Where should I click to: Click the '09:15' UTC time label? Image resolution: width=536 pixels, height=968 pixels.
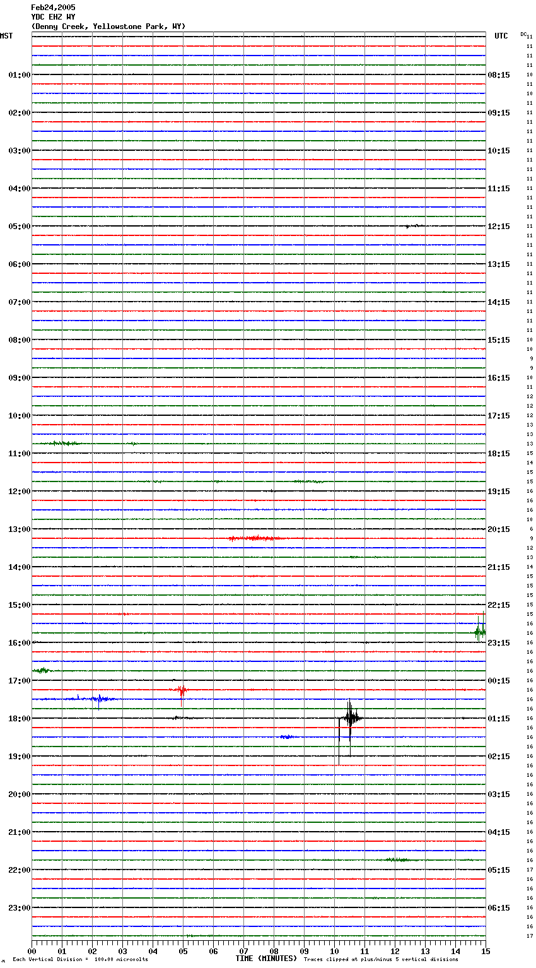pos(499,113)
